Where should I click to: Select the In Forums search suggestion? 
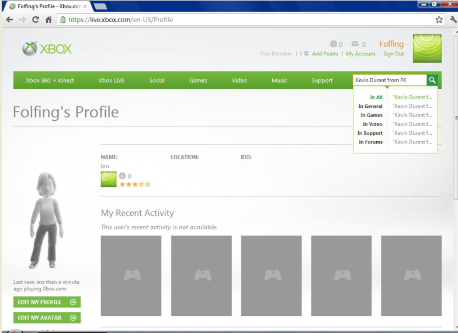(395, 142)
